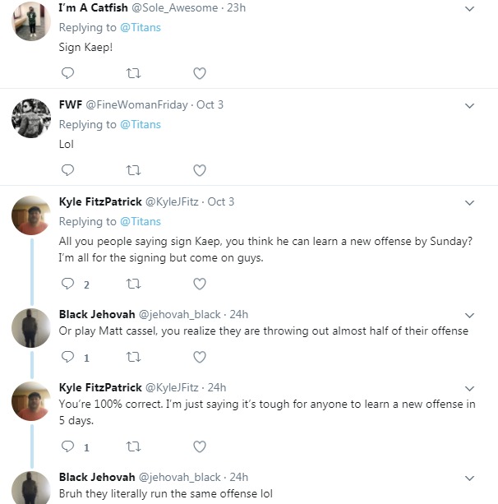Retweet FWF's "Lol" tweet
This screenshot has width=498, height=504.
(134, 171)
